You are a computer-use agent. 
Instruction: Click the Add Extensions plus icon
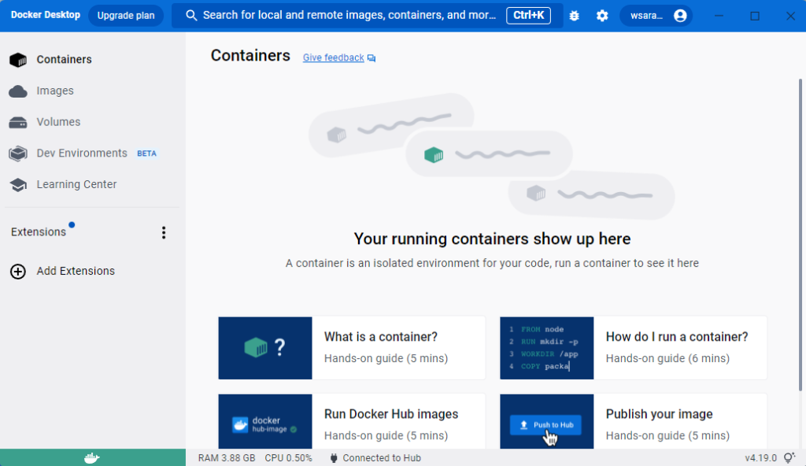coord(18,272)
